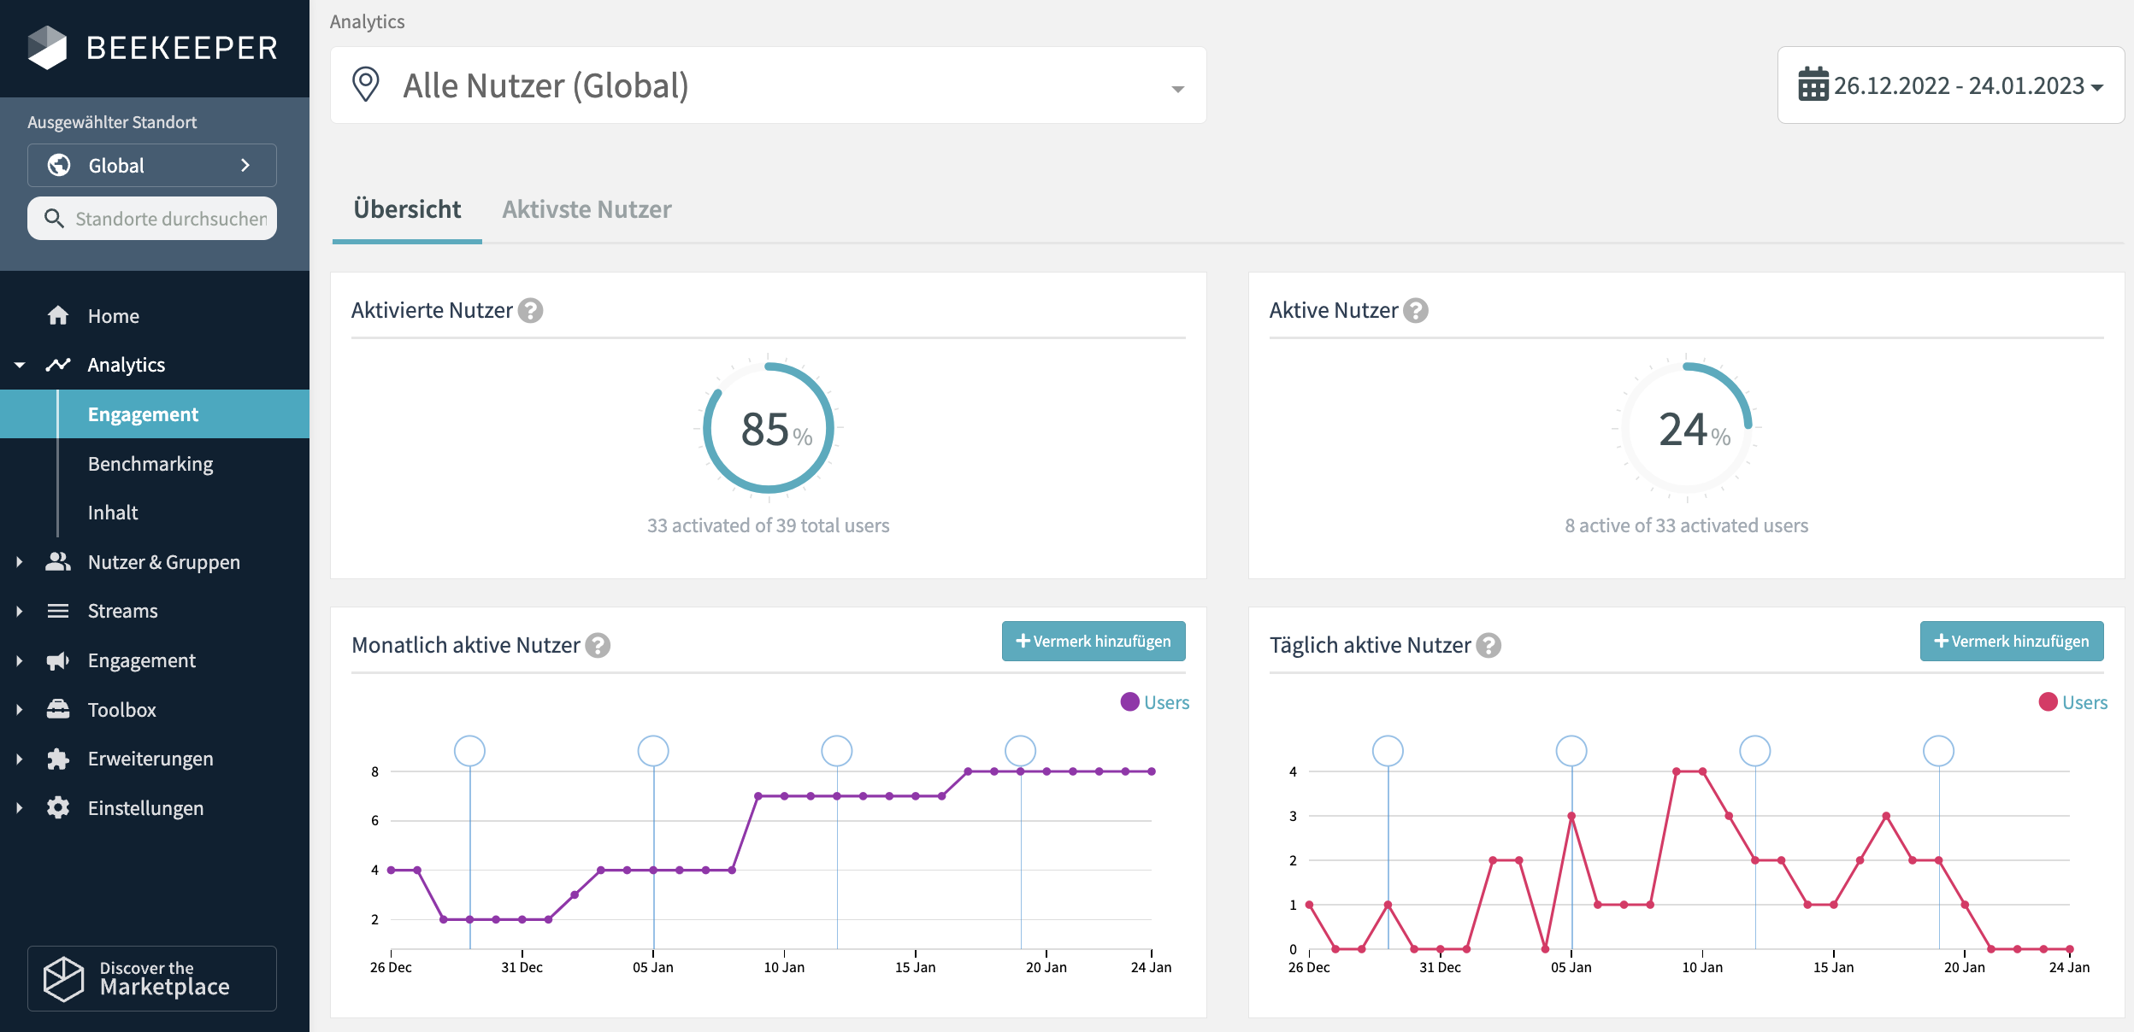Screen dimensions: 2134x1032
Task: Click the Toolbox icon in sidebar
Action: click(x=58, y=710)
